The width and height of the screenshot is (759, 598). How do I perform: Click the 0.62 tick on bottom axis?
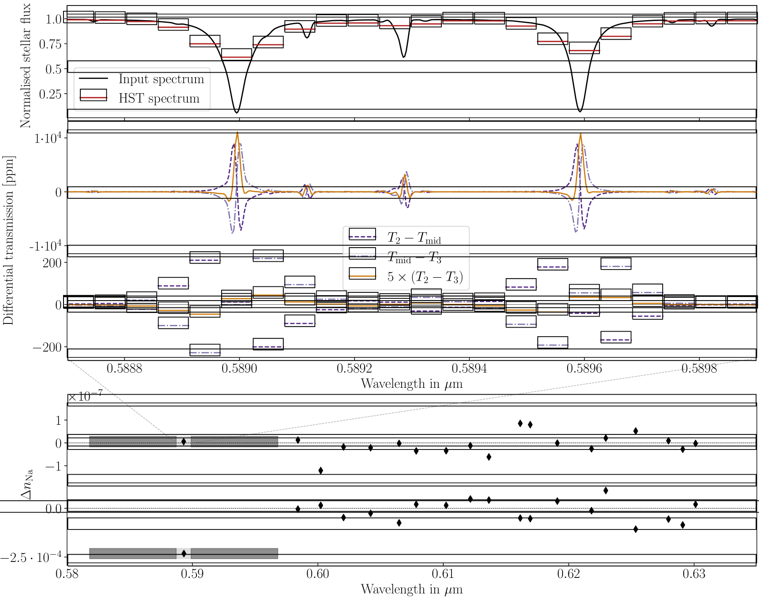coord(569,574)
